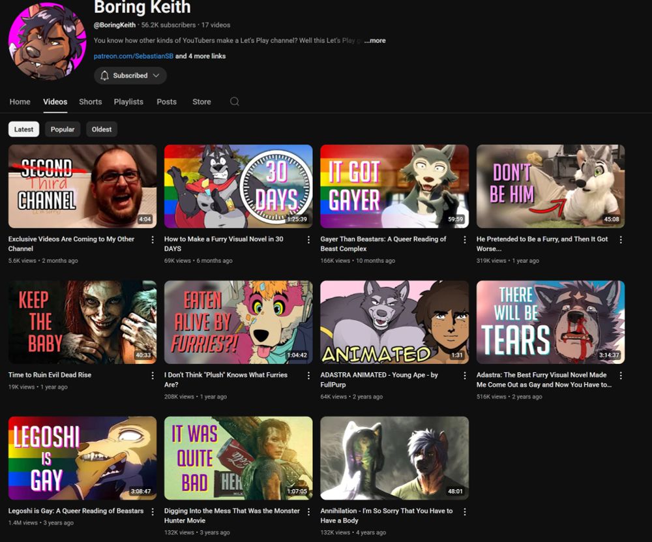Play the 'Animated' thumbnail video

coord(394,322)
